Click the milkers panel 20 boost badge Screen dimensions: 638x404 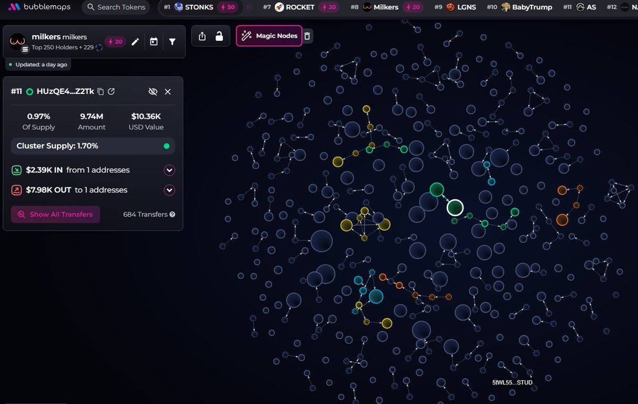click(115, 41)
